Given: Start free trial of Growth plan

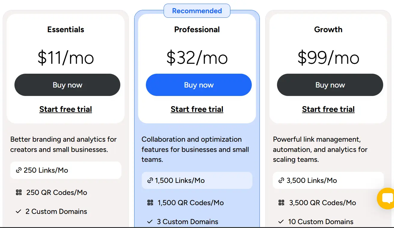Looking at the screenshot, I should point(328,109).
